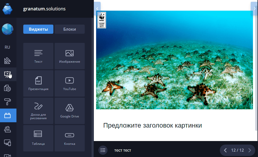Image resolution: width=258 pixels, height=157 pixels.
Task: Open the paint roller theme icon
Action: (7, 102)
